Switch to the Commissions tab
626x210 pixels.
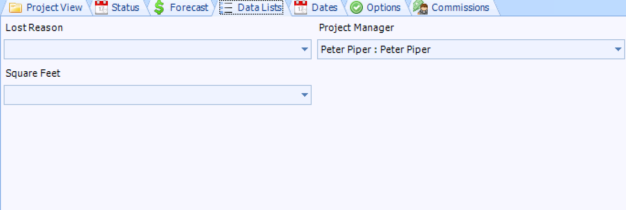pos(460,8)
